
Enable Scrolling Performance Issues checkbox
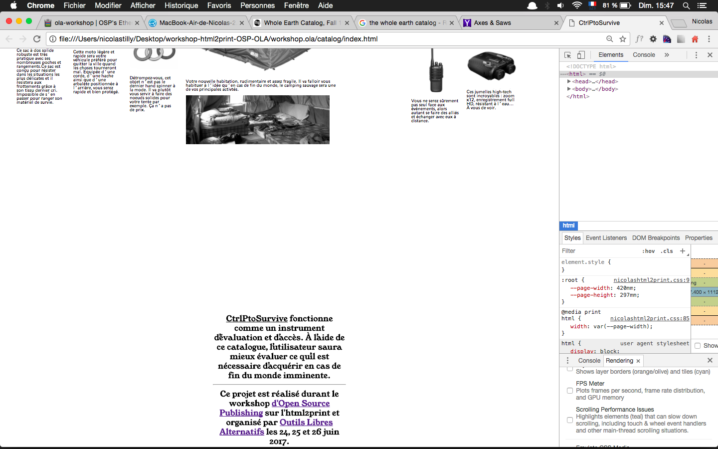(x=570, y=420)
